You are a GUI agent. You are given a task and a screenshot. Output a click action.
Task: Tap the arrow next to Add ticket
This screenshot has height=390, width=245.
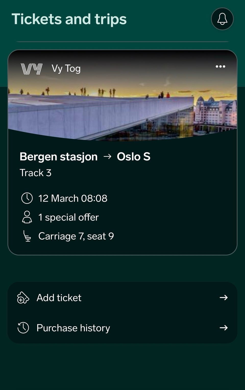(224, 297)
